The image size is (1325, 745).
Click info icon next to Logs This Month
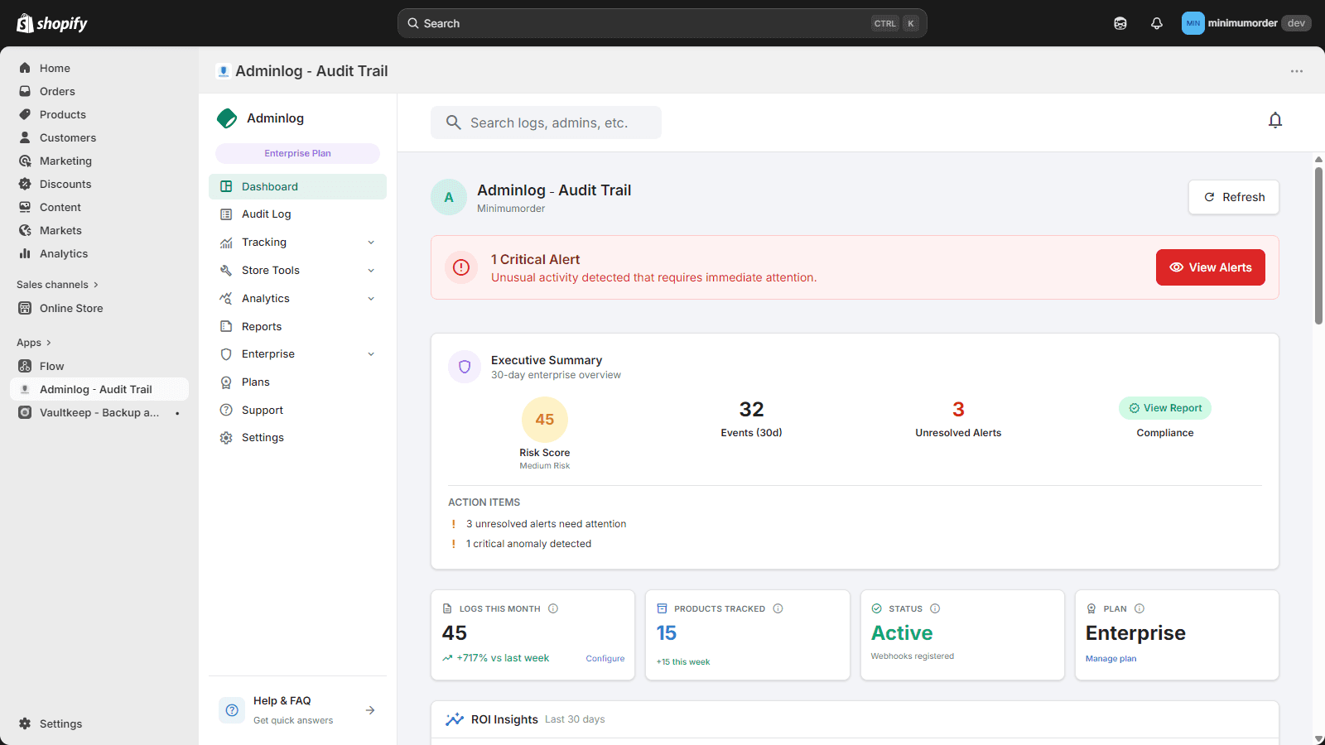point(553,608)
